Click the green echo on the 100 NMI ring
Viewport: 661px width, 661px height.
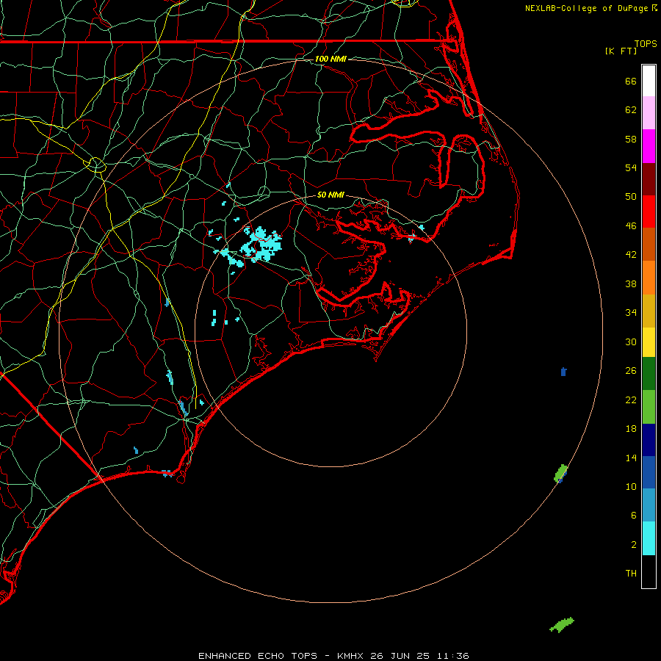[560, 473]
